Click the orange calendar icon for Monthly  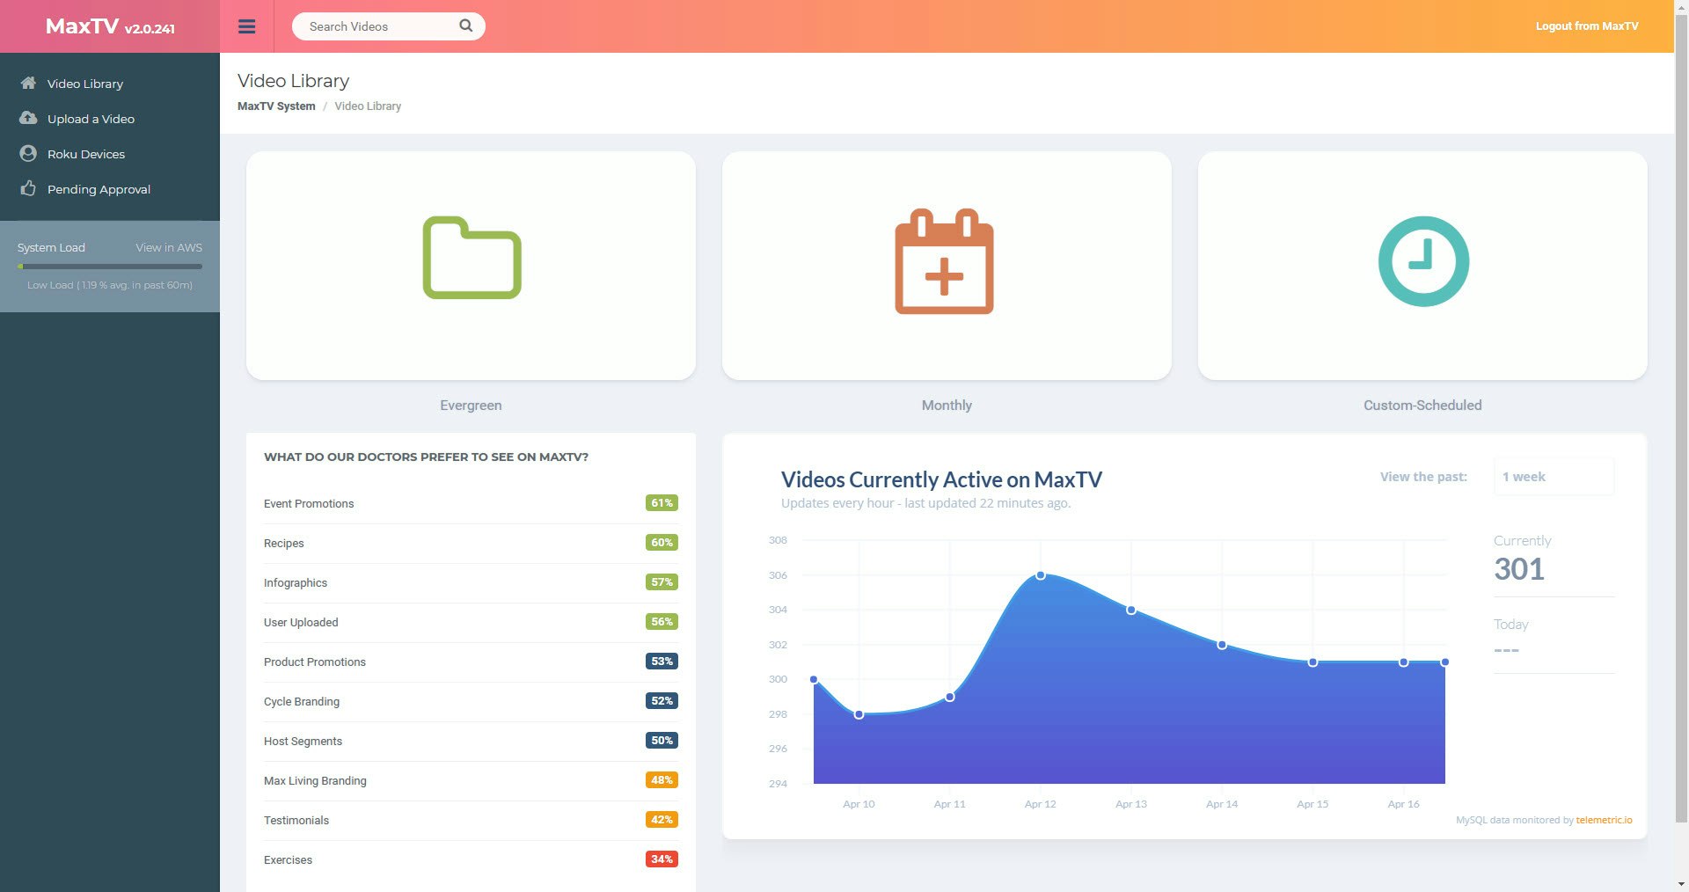tap(946, 261)
